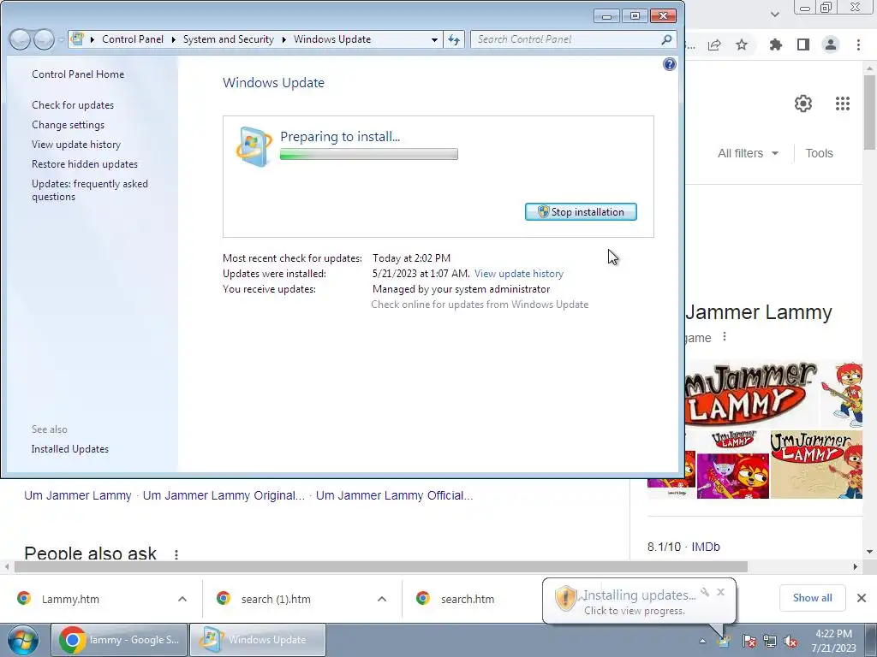Open Chrome extensions puzzle icon
Screen dimensions: 877x657
coord(776,44)
